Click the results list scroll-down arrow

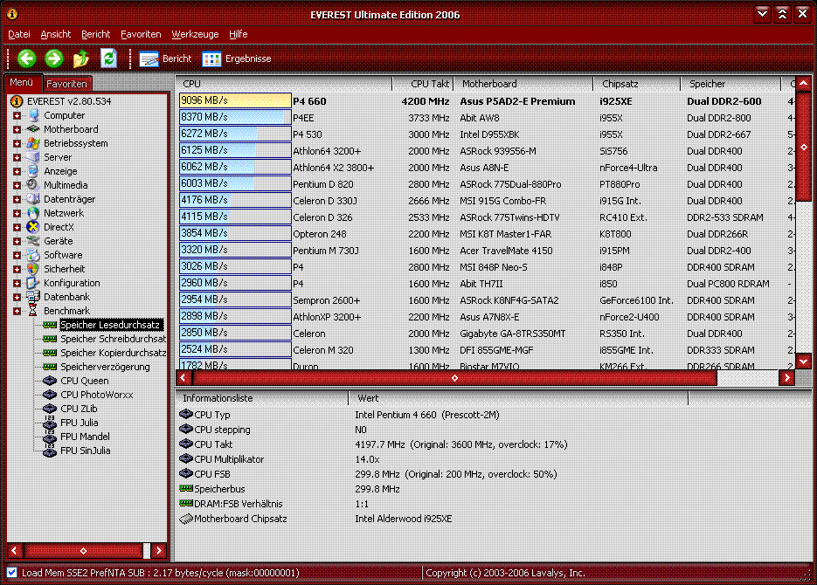[803, 361]
